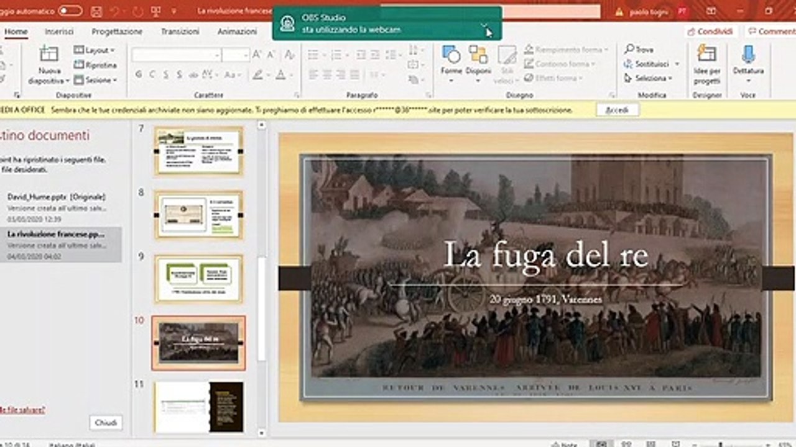Image resolution: width=796 pixels, height=447 pixels.
Task: Open the Layout dropdown
Action: [x=95, y=50]
